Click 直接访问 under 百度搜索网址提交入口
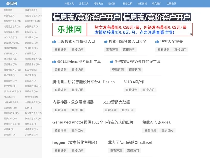Screen dimensions: 210x158 point(77,49)
